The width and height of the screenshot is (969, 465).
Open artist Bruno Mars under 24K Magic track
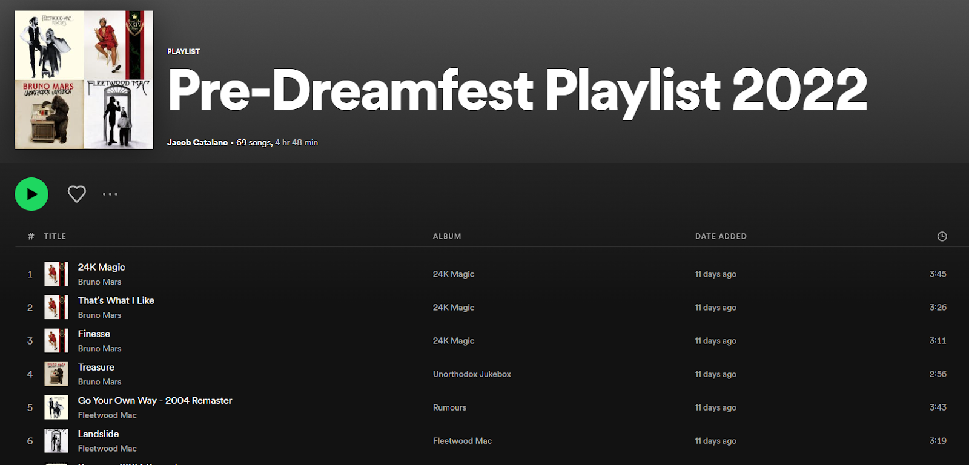pyautogui.click(x=99, y=282)
